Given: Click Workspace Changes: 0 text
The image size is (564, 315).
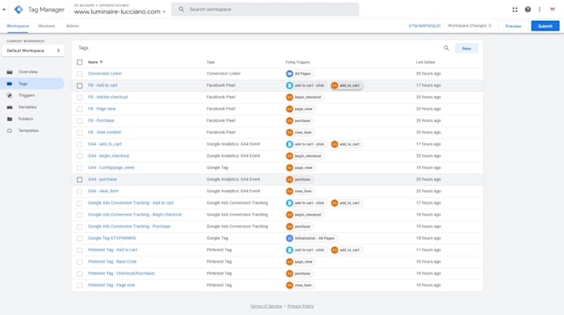Looking at the screenshot, I should 469,26.
